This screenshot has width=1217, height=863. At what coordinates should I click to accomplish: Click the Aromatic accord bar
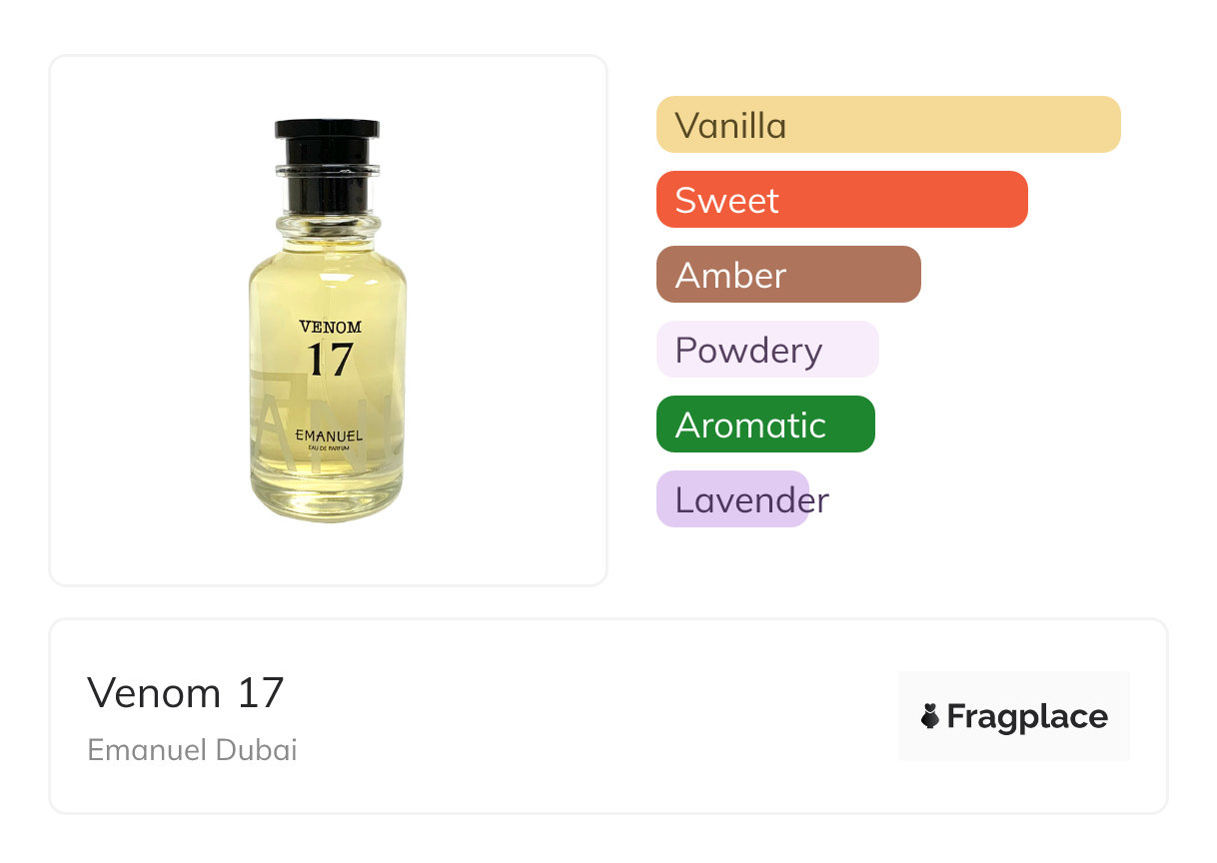click(x=765, y=425)
